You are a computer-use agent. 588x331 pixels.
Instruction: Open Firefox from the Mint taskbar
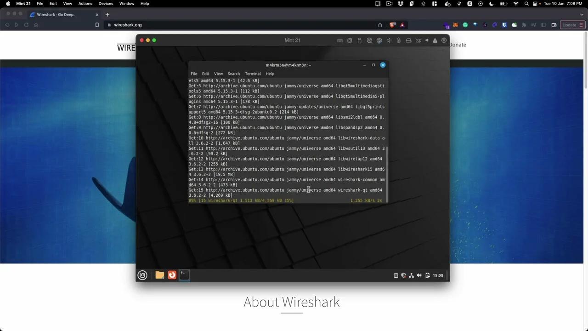[171, 275]
